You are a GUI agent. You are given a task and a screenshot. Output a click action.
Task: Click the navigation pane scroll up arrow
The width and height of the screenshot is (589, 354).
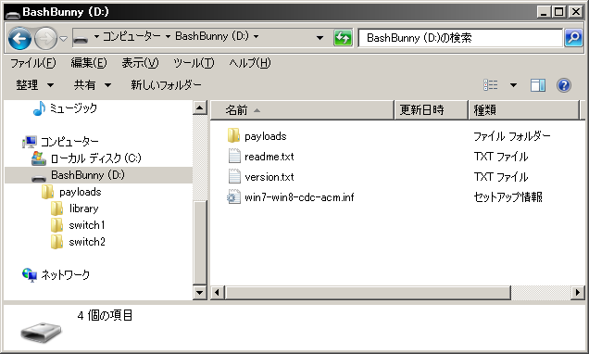(x=199, y=108)
